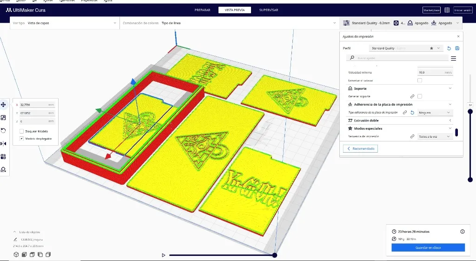Switch to VISTA PREVIA stage tab
476x261 pixels.
pos(235,10)
